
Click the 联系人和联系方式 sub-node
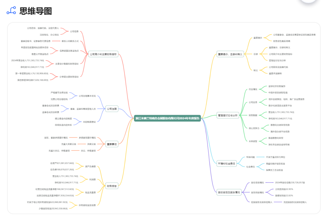point(70,41)
